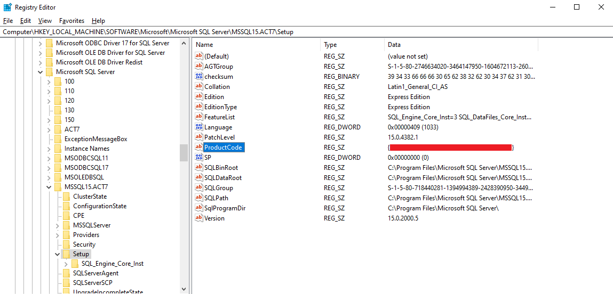Expand Microsoft ODBC Driver 17 key
Viewport: 613px width, 294px height.
tap(40, 43)
